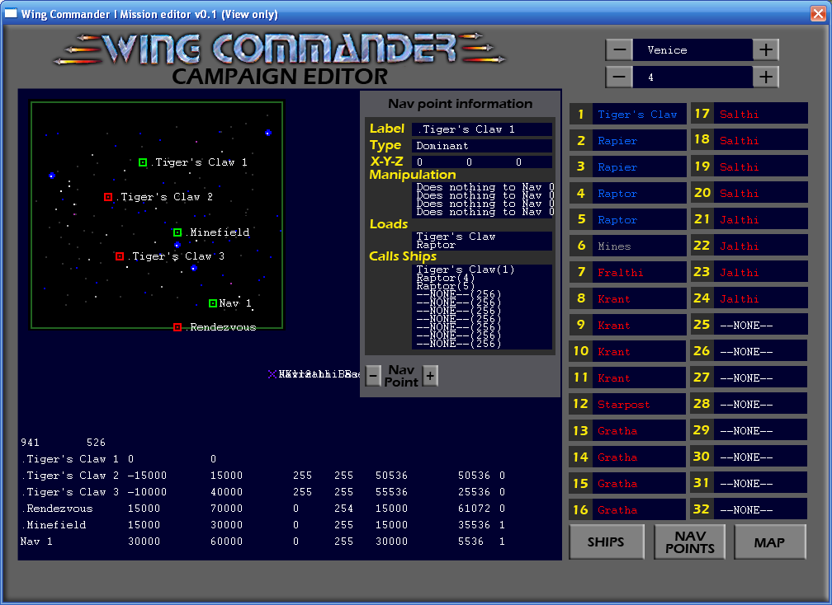Select the Rendezvous red map marker
This screenshot has width=832, height=605.
177,327
